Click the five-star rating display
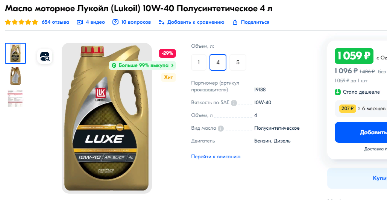Viewport: 387px width, 200px height. 21,22
